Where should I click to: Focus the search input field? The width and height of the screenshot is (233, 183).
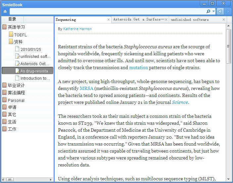(x=108, y=11)
